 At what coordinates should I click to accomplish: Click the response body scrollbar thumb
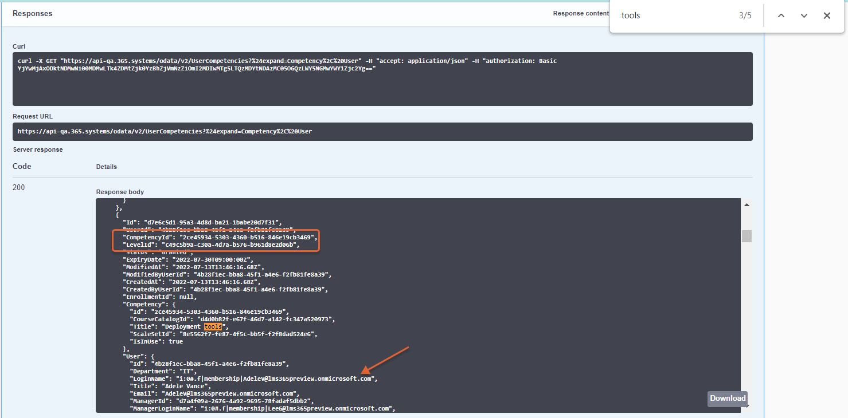pos(747,236)
